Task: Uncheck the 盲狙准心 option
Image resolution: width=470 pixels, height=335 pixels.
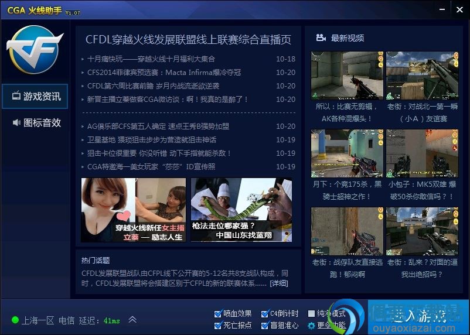Action: click(265, 326)
